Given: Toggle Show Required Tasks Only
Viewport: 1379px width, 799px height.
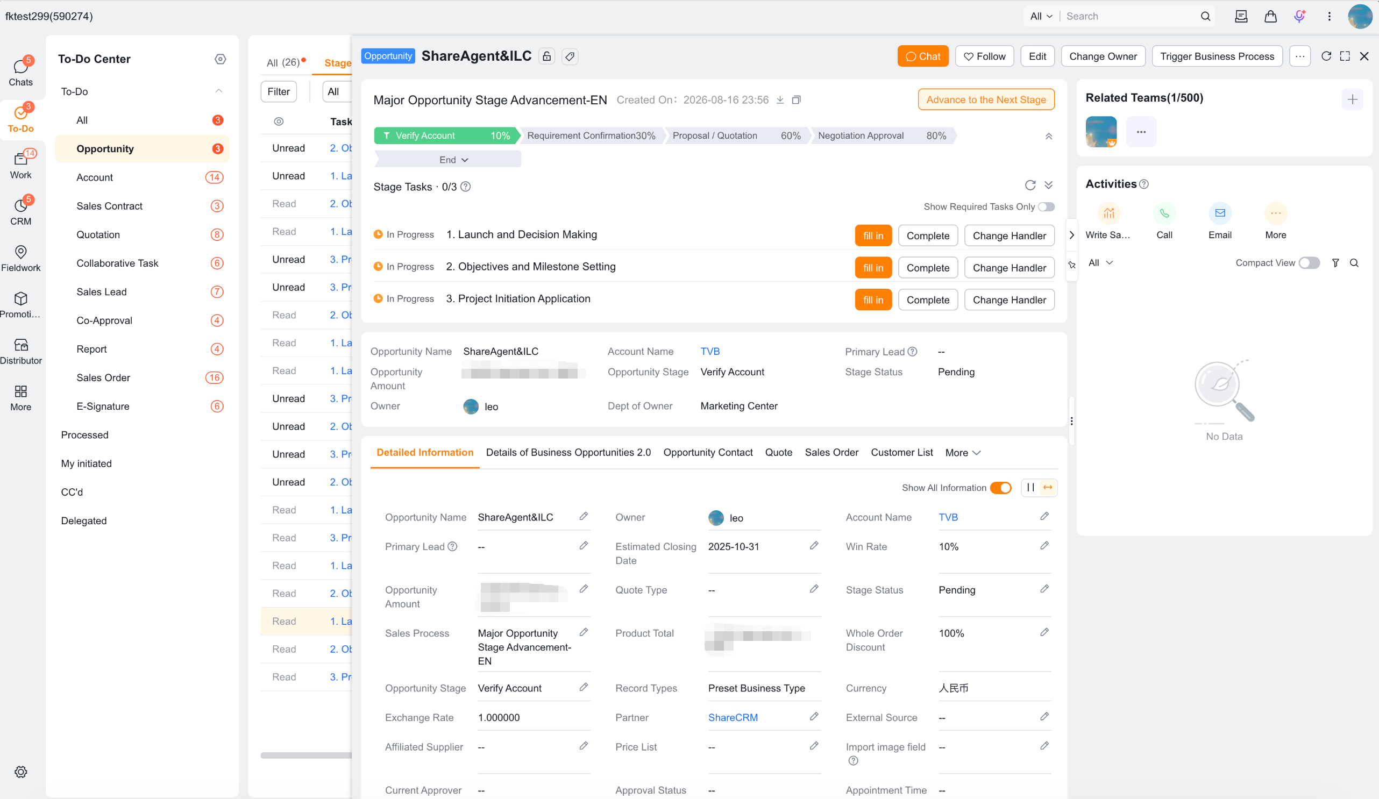Looking at the screenshot, I should (x=1046, y=206).
